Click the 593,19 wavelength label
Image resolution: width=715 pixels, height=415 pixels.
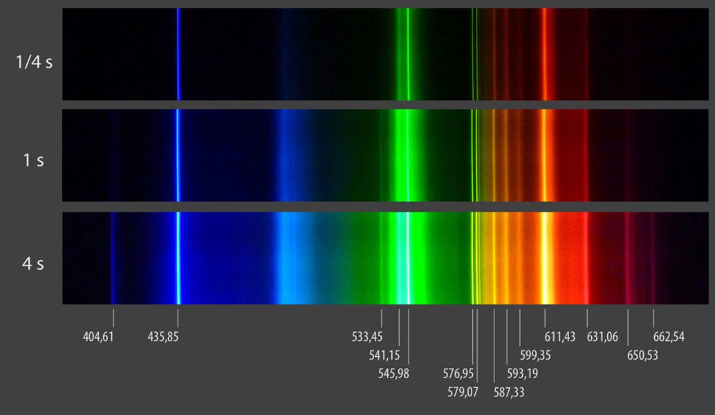(x=523, y=373)
